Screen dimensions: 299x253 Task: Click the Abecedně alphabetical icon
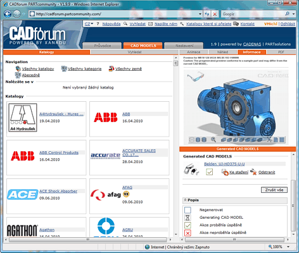[x=18, y=75]
